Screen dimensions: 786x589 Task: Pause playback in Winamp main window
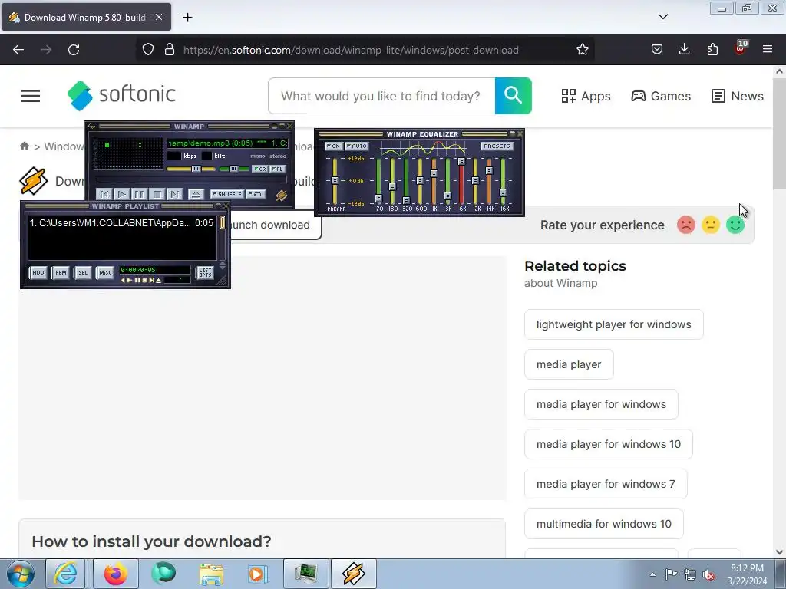click(140, 194)
